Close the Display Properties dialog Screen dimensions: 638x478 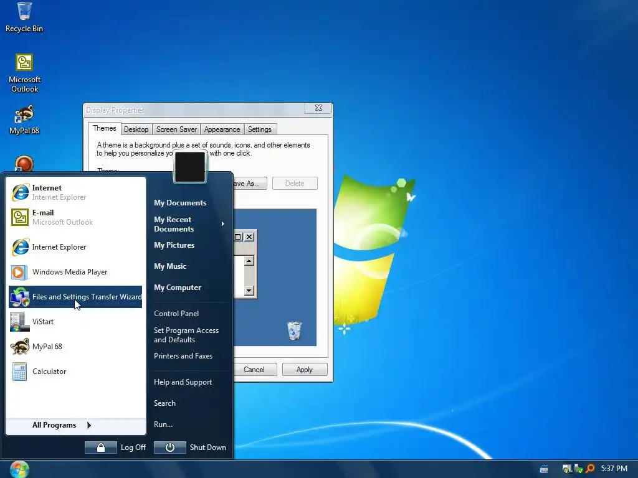pyautogui.click(x=318, y=108)
